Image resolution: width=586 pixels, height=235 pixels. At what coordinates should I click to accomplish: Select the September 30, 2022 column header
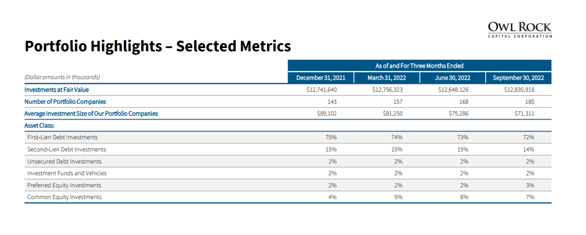(x=519, y=78)
